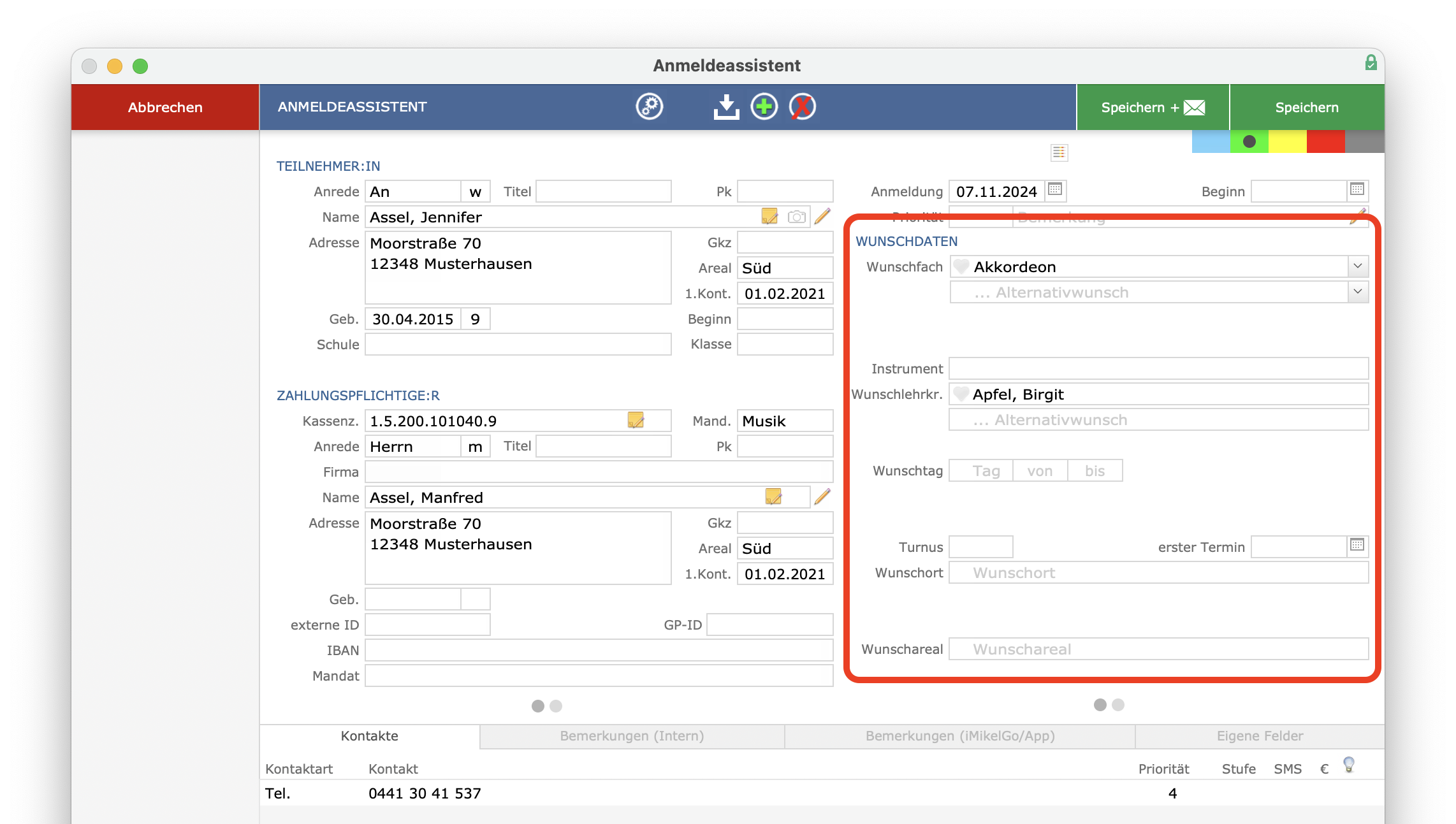Expand the Wunschfach Akkordeon dropdown
Image resolution: width=1456 pixels, height=824 pixels.
1358,266
